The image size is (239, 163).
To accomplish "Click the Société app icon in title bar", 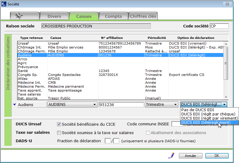I will (4, 4).
